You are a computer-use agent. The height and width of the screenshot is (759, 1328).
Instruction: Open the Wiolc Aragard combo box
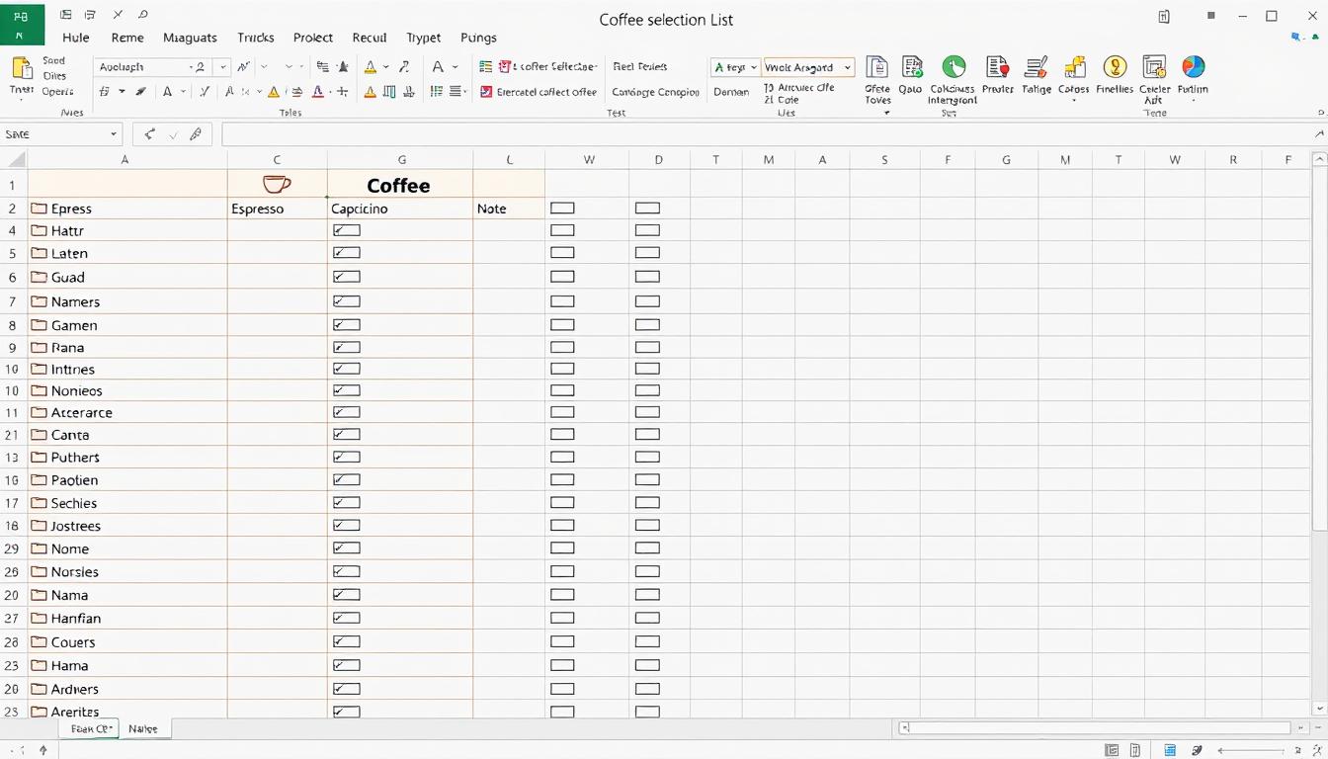808,67
